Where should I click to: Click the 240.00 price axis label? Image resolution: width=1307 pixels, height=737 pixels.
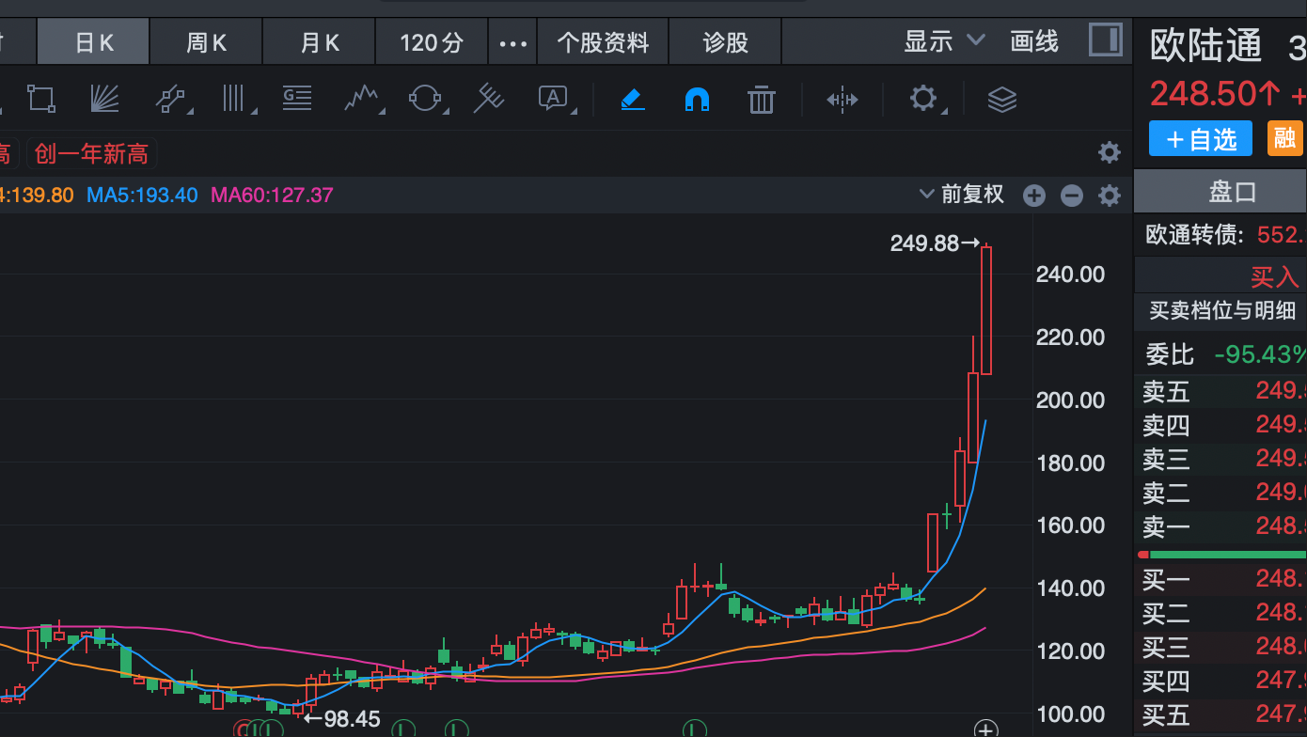click(x=1070, y=274)
